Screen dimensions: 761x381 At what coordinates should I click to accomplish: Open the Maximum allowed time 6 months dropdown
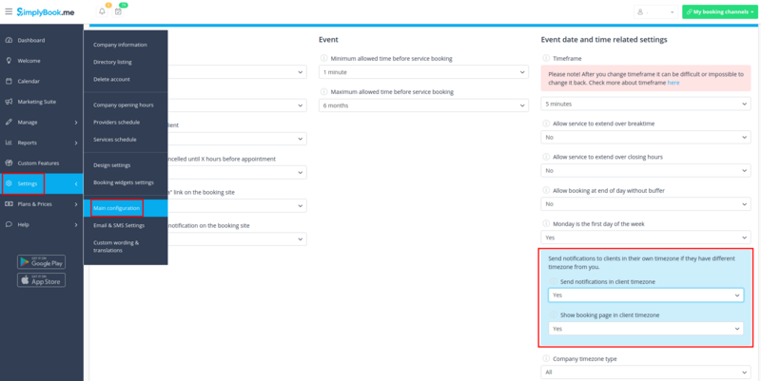(x=423, y=105)
